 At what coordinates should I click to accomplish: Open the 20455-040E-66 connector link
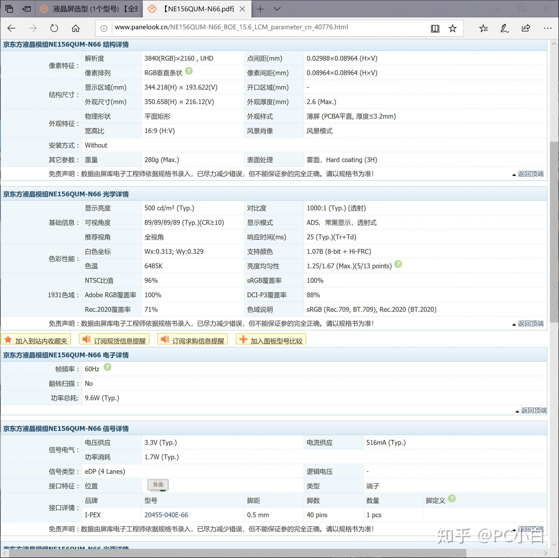pyautogui.click(x=166, y=515)
